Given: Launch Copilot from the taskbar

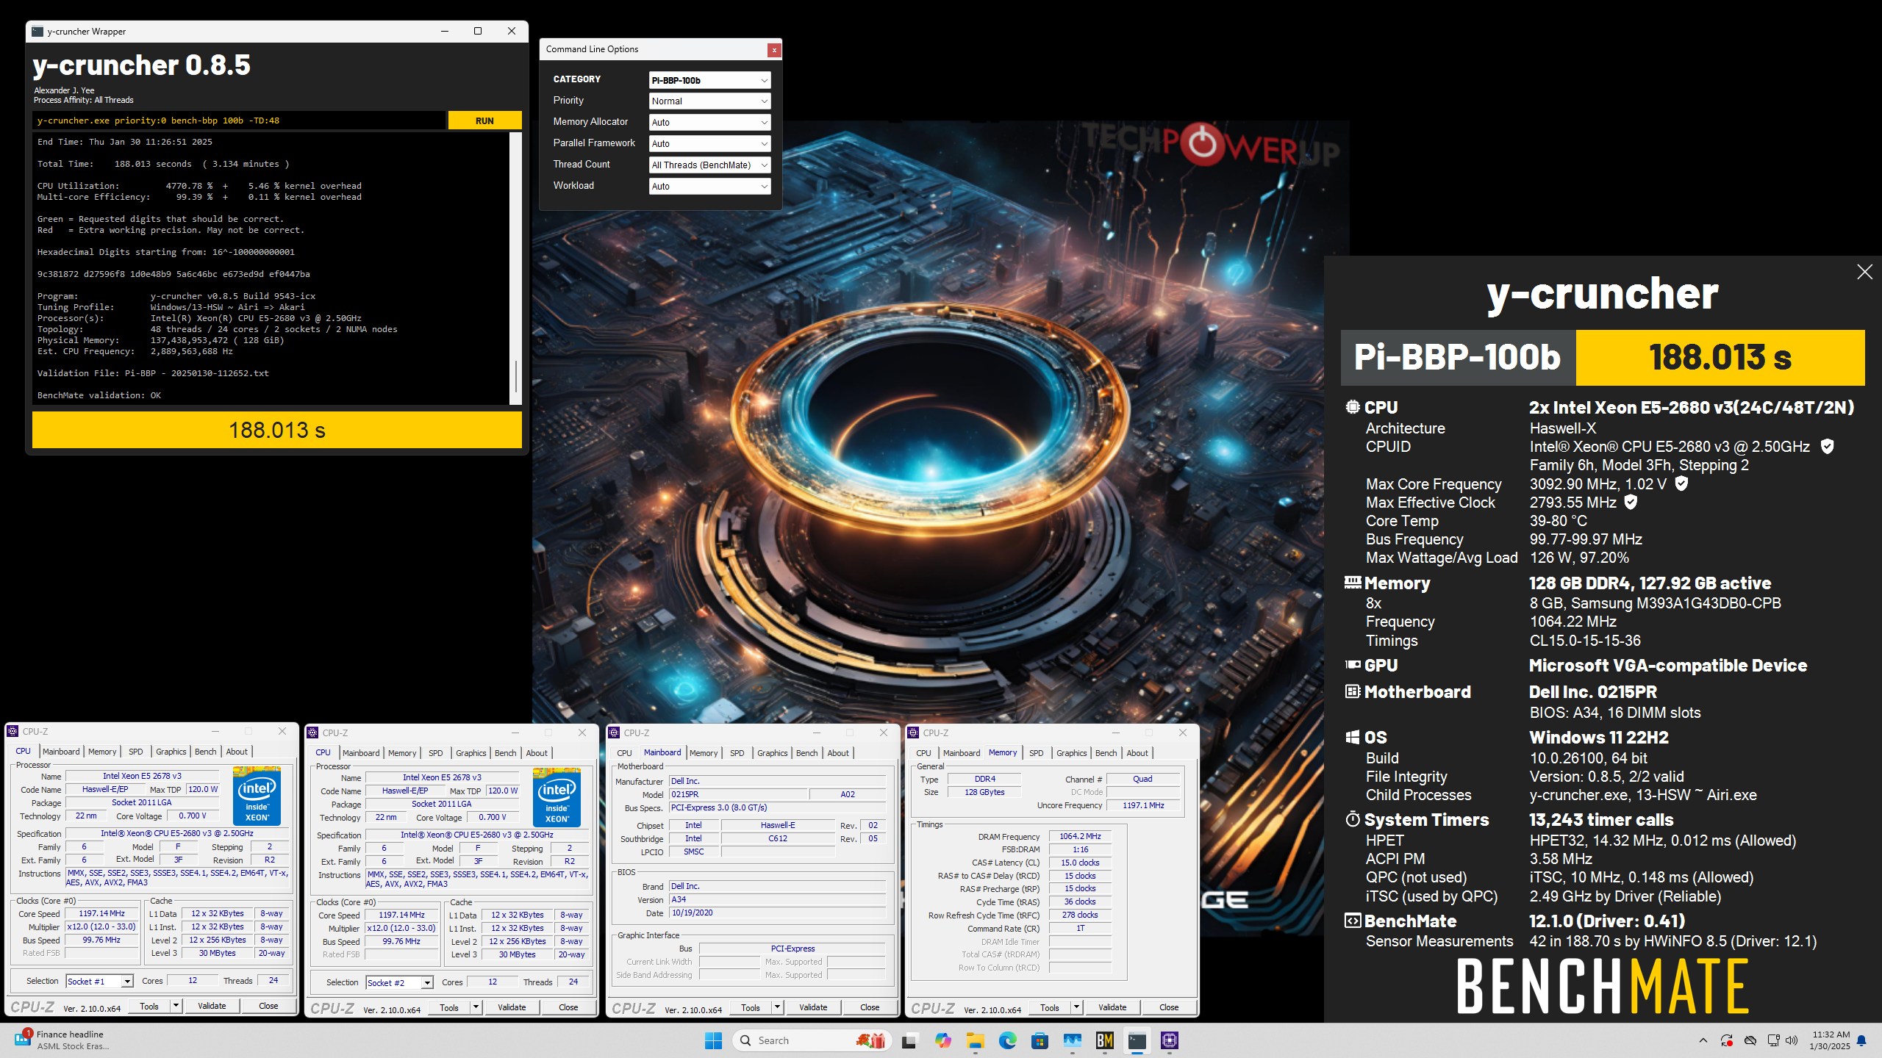Looking at the screenshot, I should pyautogui.click(x=942, y=1040).
